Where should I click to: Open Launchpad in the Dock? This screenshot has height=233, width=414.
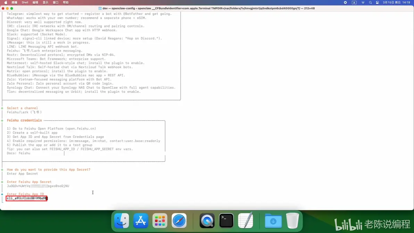[160, 220]
